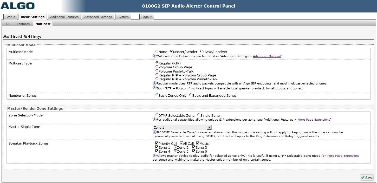Click info icon next to Regular mode note
The height and width of the screenshot is (183, 377).
pos(154,83)
